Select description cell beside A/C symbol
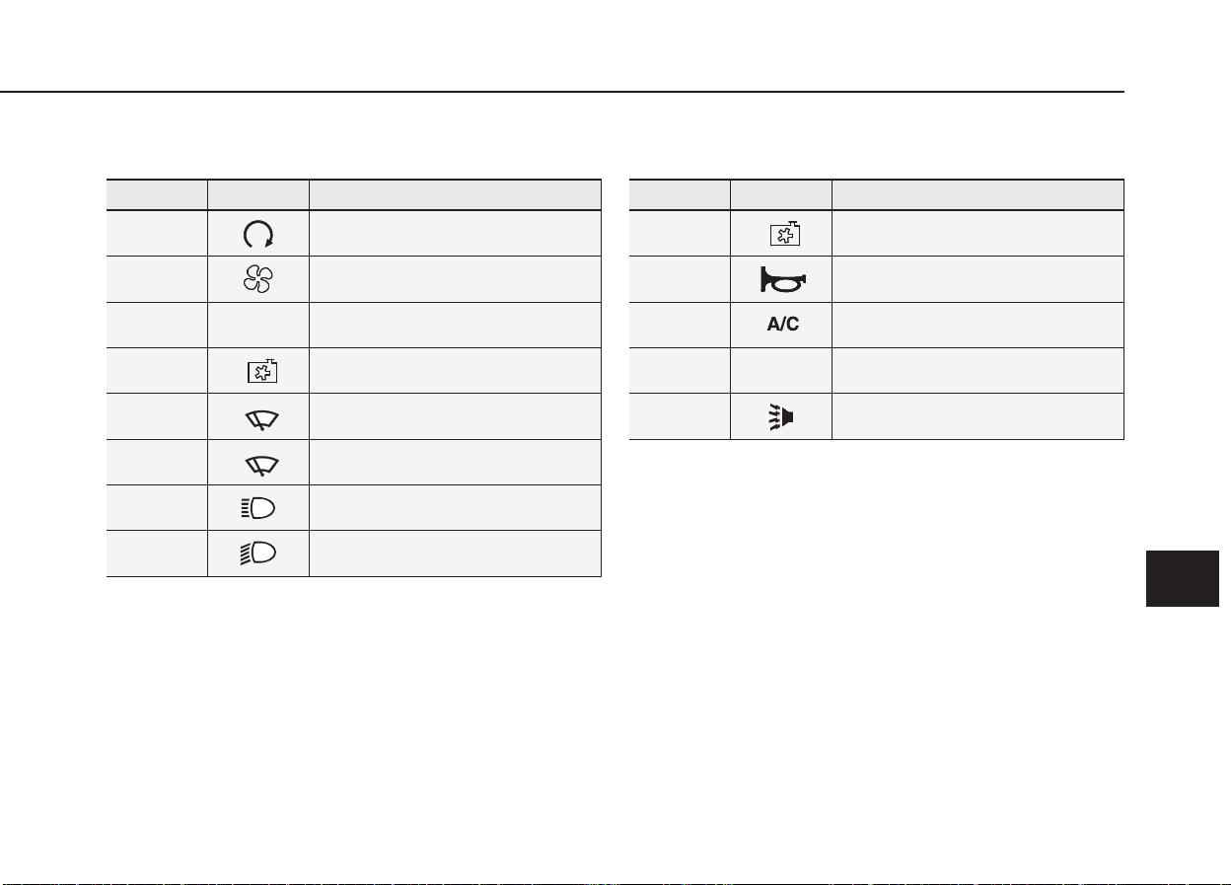 pos(978,325)
